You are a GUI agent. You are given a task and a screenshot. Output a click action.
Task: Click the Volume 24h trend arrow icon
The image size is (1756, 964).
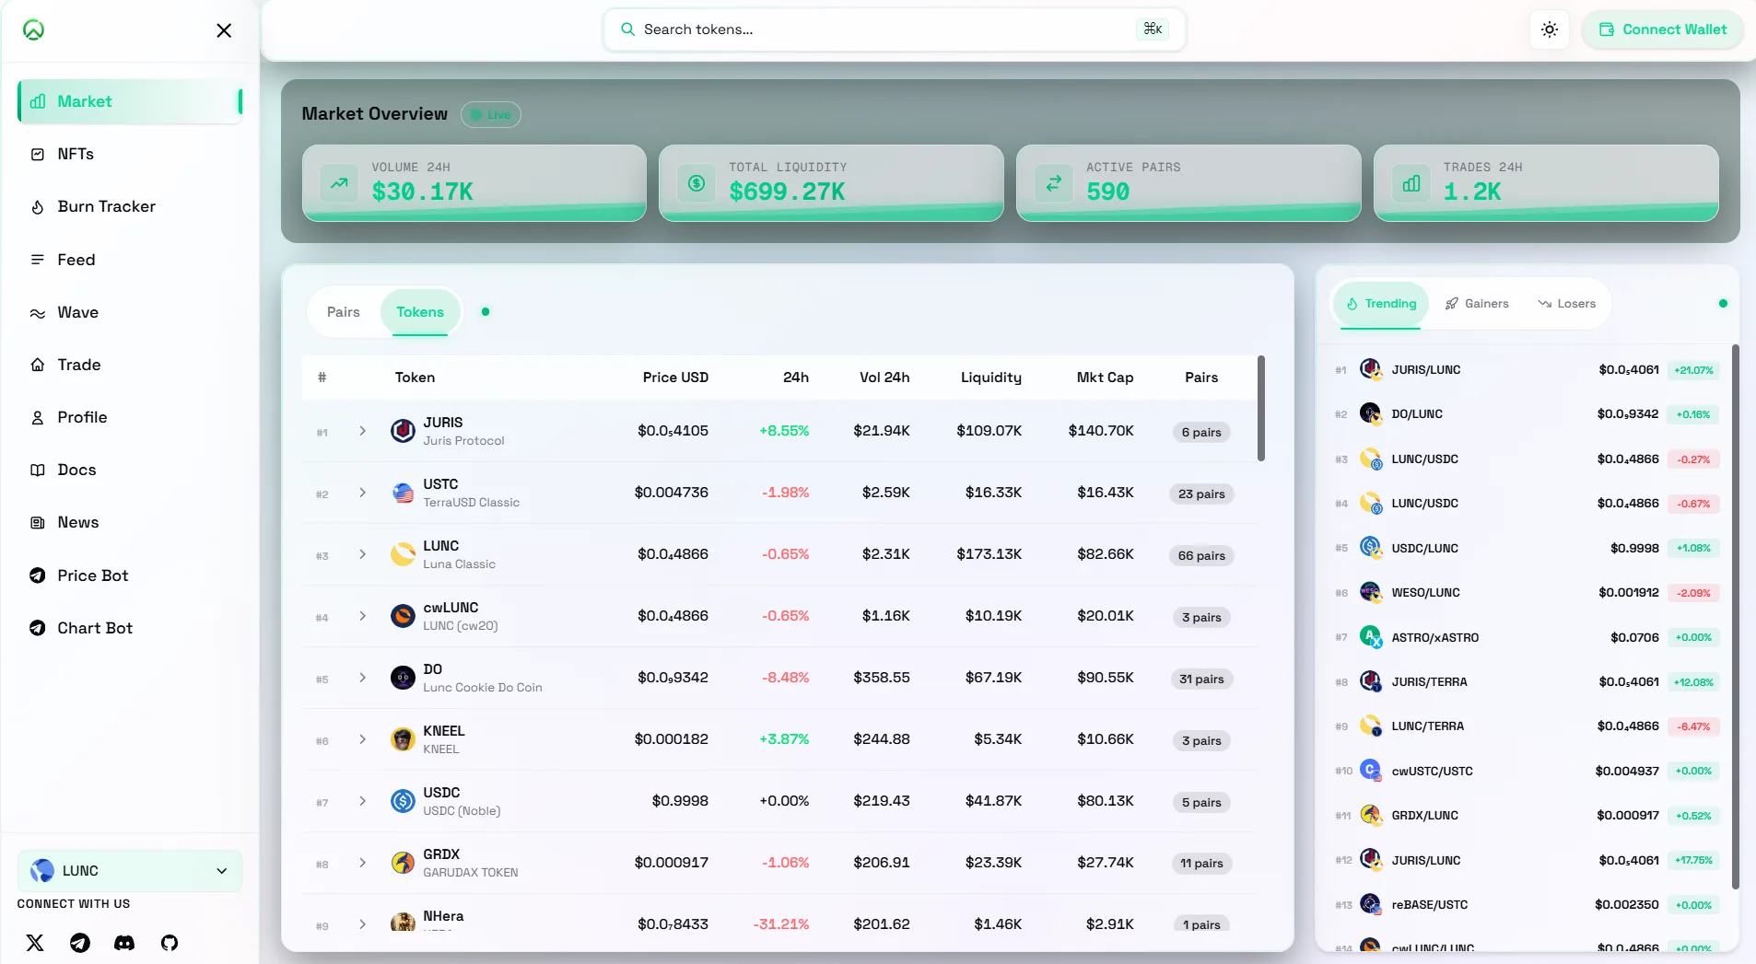click(x=339, y=183)
